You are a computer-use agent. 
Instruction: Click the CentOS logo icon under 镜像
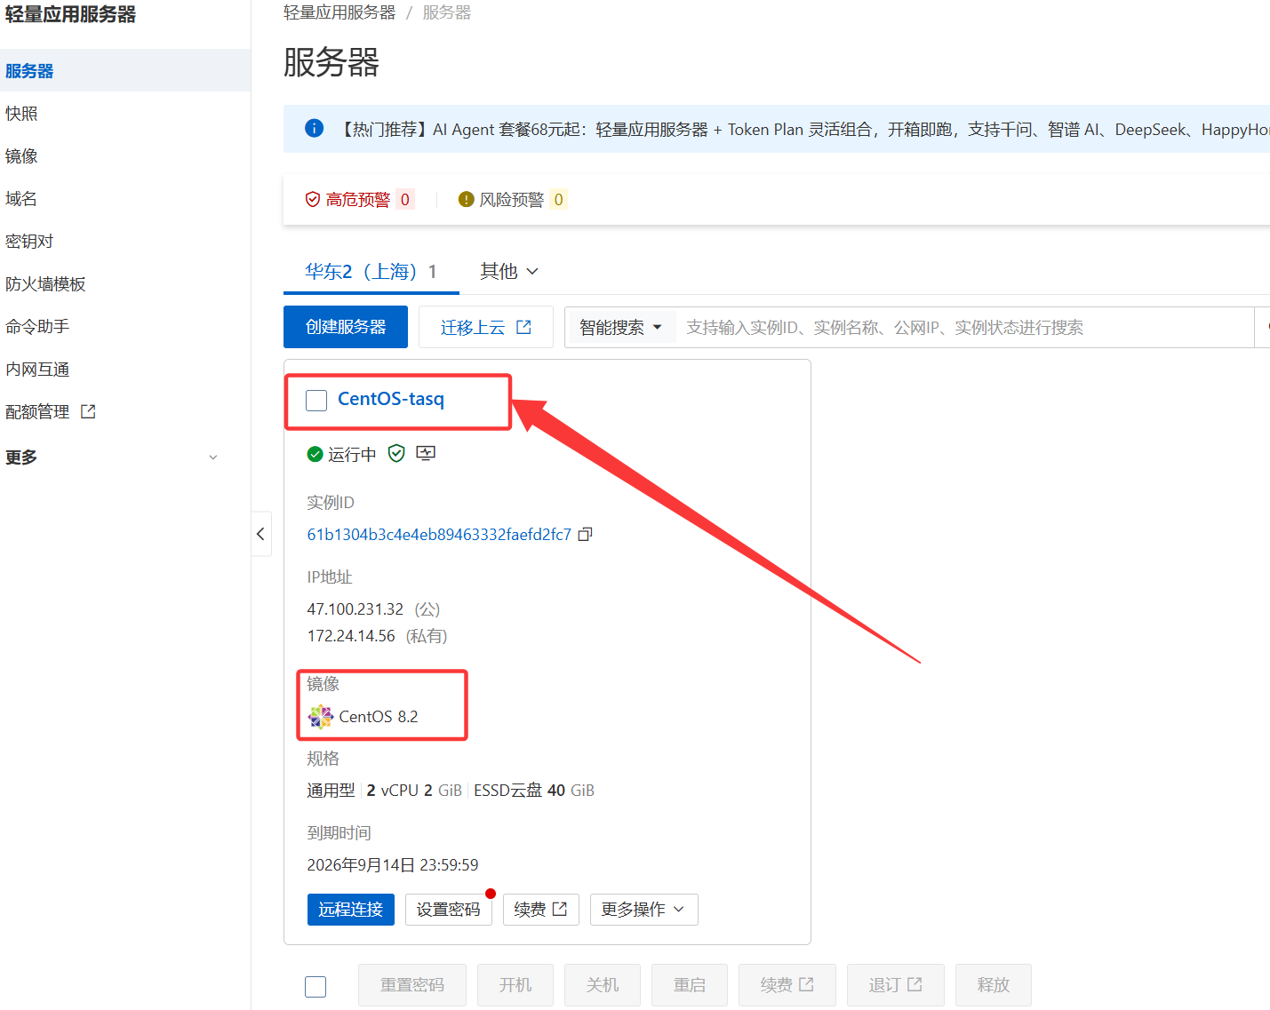(320, 716)
